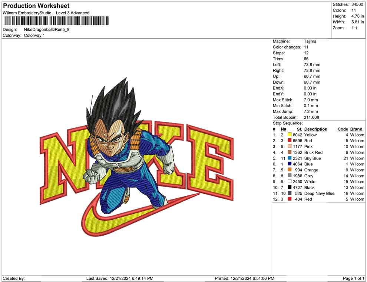Choose the Grey 1986 color swatch
Image resolution: width=367 pixels, height=282 pixels.
pyautogui.click(x=290, y=175)
